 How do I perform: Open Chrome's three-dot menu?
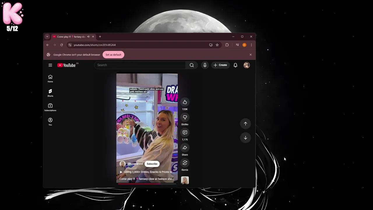[x=251, y=45]
